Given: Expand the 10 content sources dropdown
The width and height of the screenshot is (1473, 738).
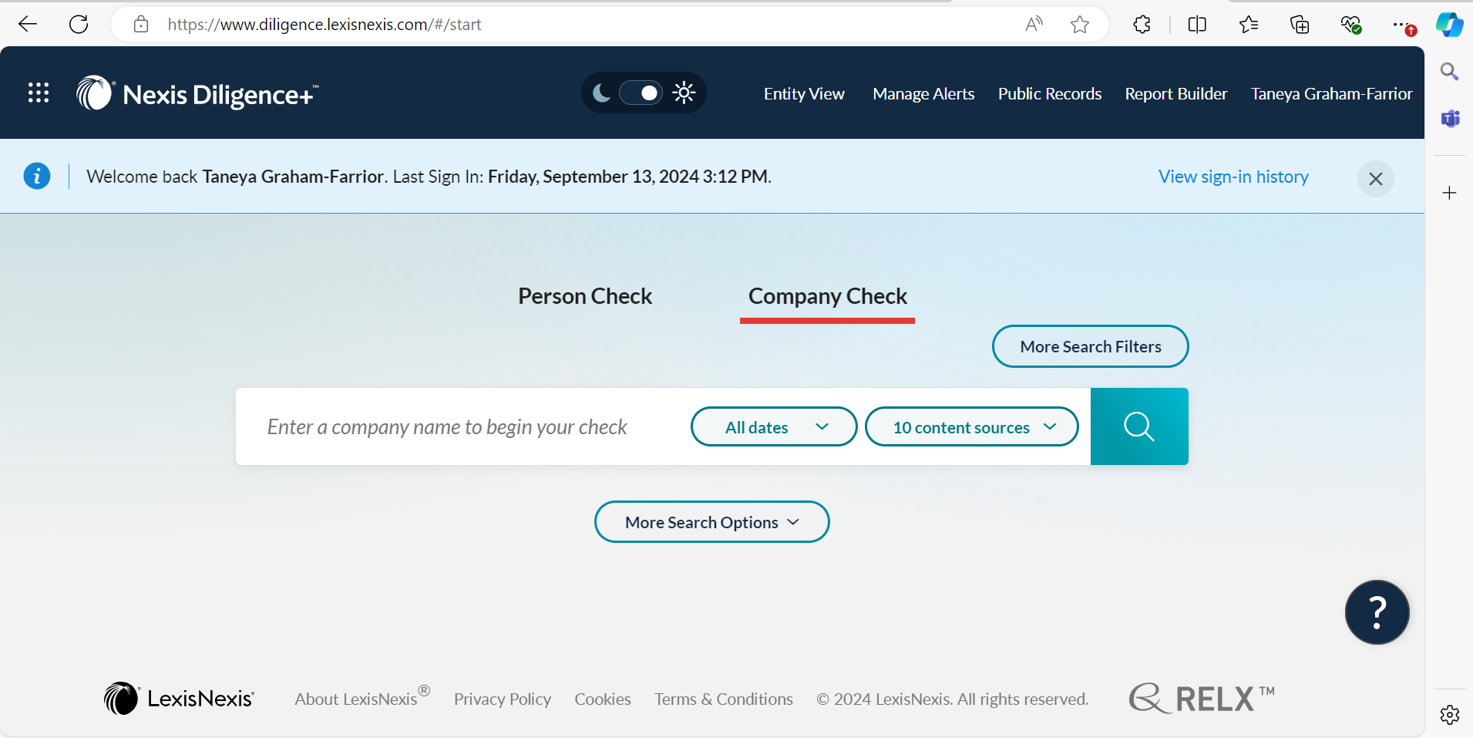Looking at the screenshot, I should tap(971, 426).
